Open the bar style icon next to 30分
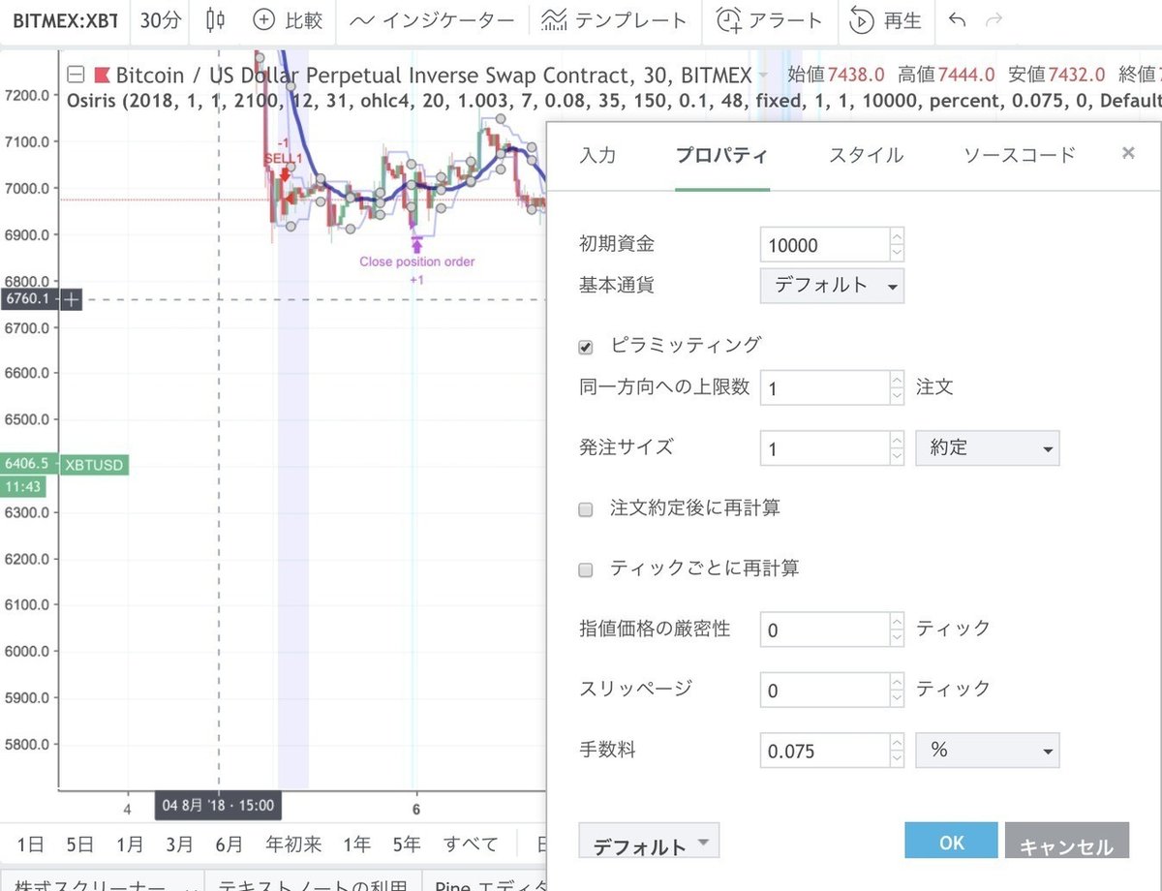The image size is (1162, 891). (213, 21)
